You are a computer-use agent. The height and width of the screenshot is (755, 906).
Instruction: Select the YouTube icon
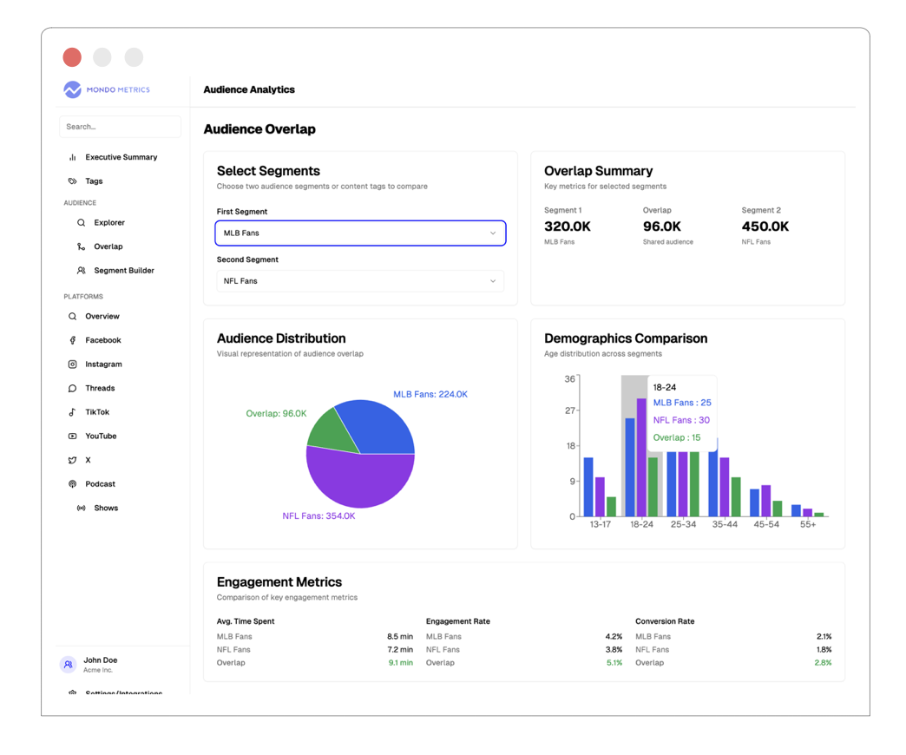pos(73,437)
